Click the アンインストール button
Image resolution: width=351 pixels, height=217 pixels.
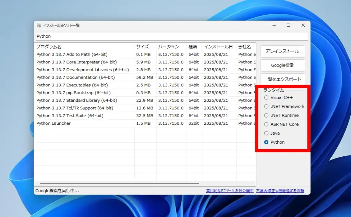click(x=282, y=51)
